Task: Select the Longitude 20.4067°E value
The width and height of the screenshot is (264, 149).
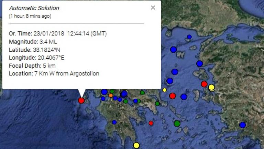Action: [x=51, y=58]
